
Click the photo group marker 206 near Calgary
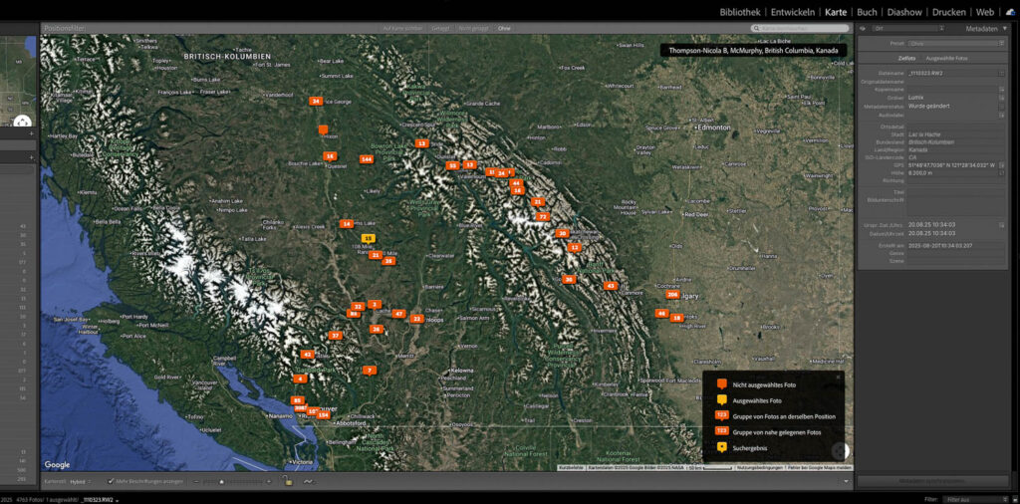coord(672,295)
